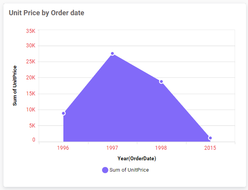The height and width of the screenshot is (190, 248).
Task: Select the 15K y-axis label
Action: (31, 94)
